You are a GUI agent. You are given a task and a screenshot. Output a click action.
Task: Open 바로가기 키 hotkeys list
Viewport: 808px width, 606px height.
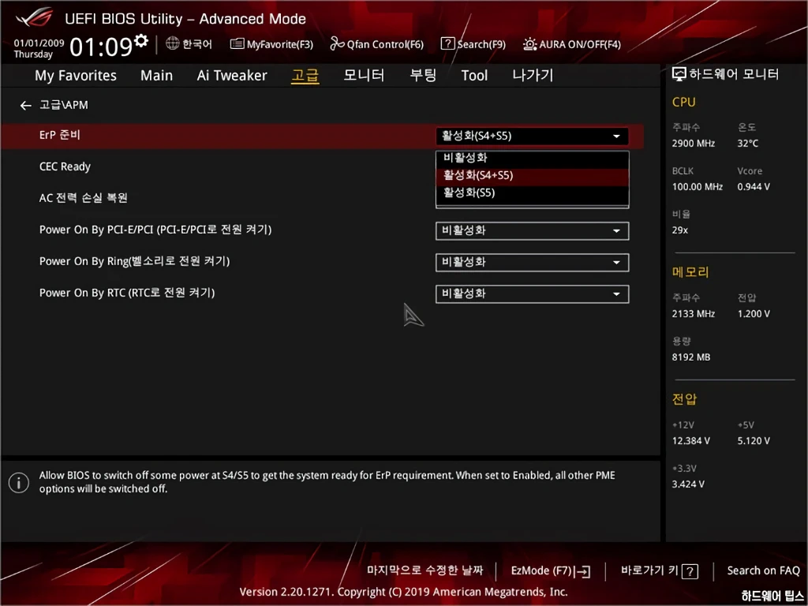[660, 571]
